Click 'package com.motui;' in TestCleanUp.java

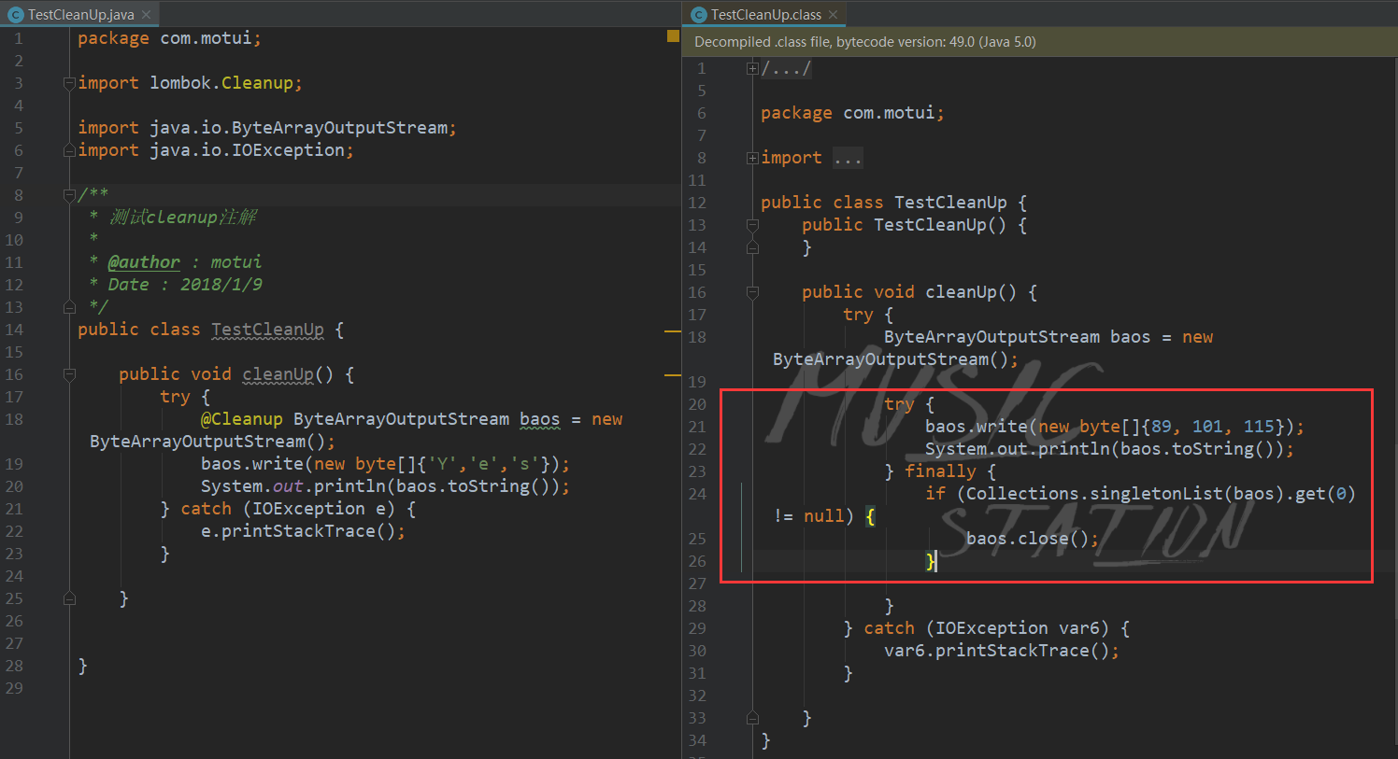(x=170, y=38)
